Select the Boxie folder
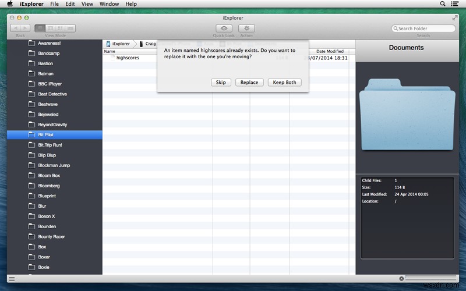Screen dimensions: 466x291 pyautogui.click(x=55, y=267)
